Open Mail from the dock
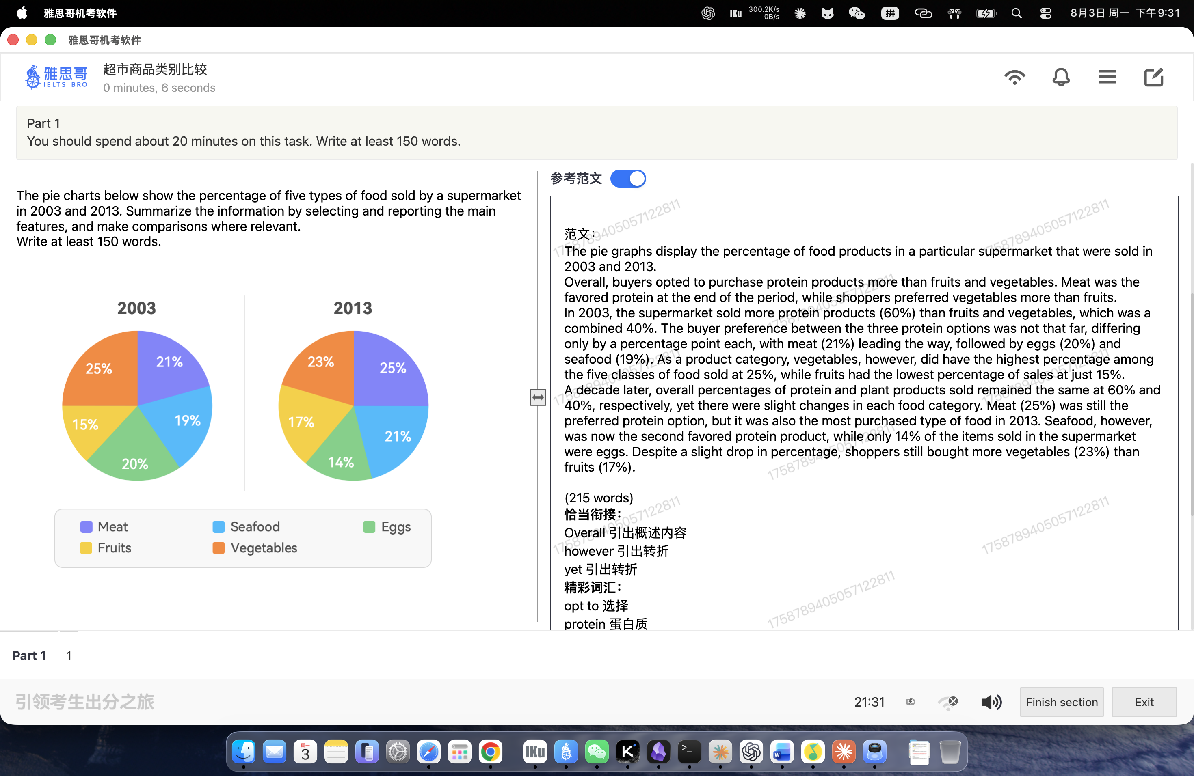 point(275,751)
